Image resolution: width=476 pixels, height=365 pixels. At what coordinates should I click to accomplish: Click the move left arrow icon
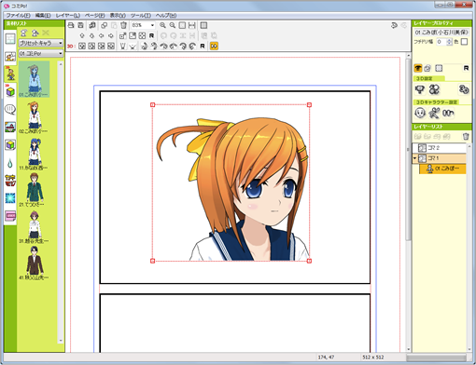(101, 35)
